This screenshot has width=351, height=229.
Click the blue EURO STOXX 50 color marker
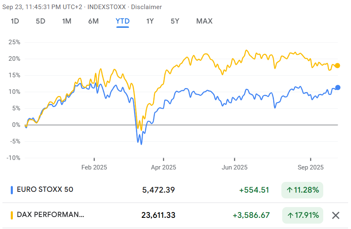pos(12,190)
